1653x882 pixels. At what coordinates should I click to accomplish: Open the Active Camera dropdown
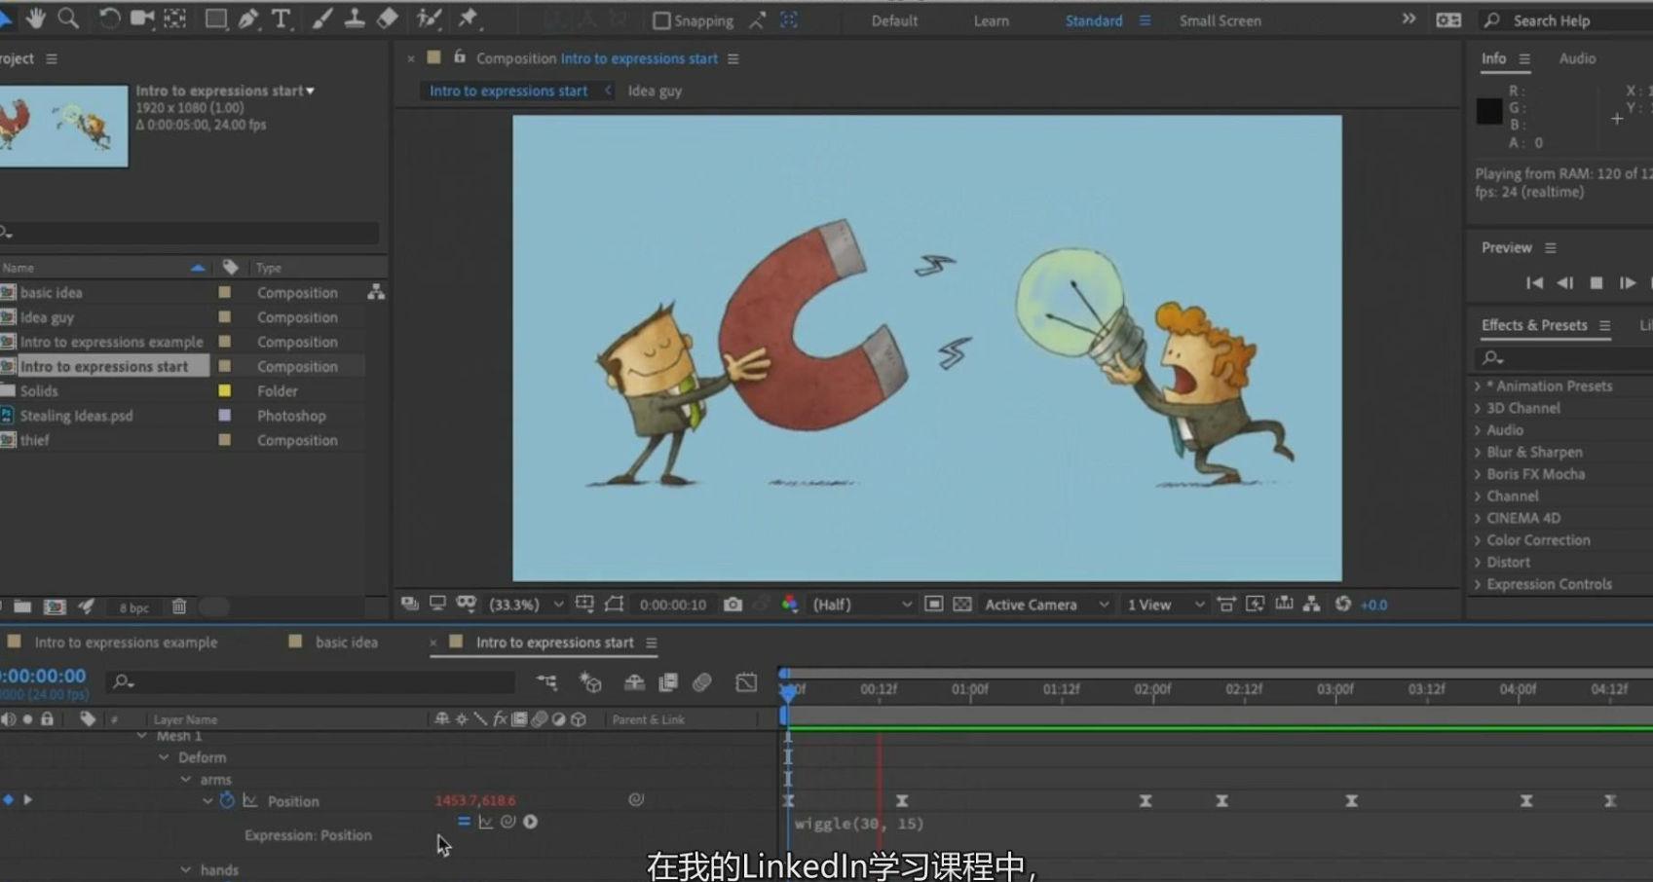pos(1045,605)
